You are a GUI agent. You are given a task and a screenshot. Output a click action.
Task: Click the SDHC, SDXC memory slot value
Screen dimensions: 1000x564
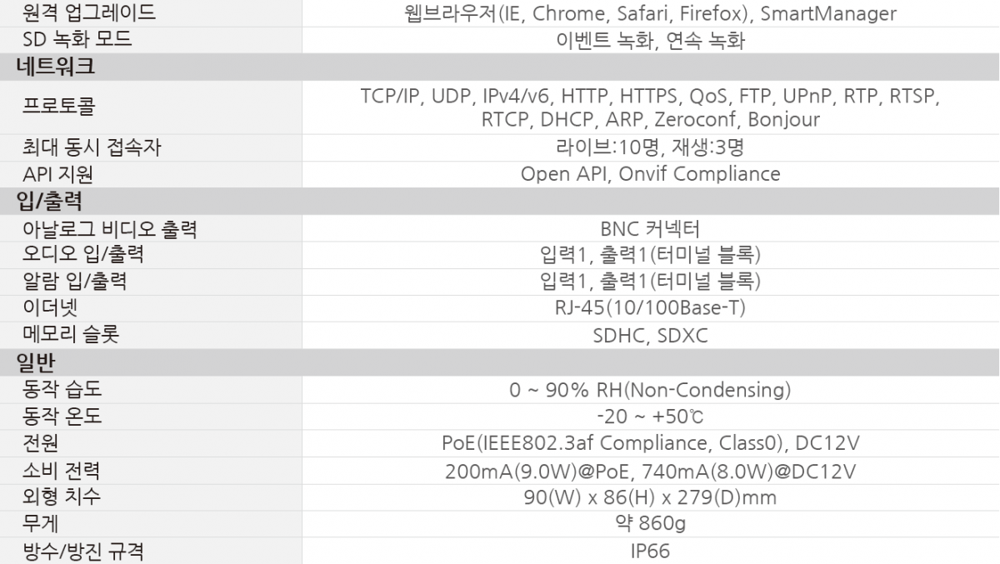pyautogui.click(x=650, y=336)
